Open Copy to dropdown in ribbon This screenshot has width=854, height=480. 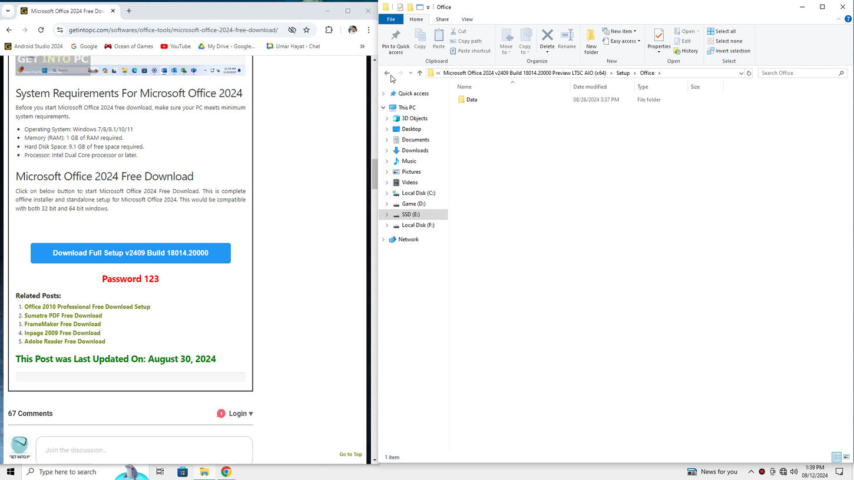pyautogui.click(x=525, y=41)
